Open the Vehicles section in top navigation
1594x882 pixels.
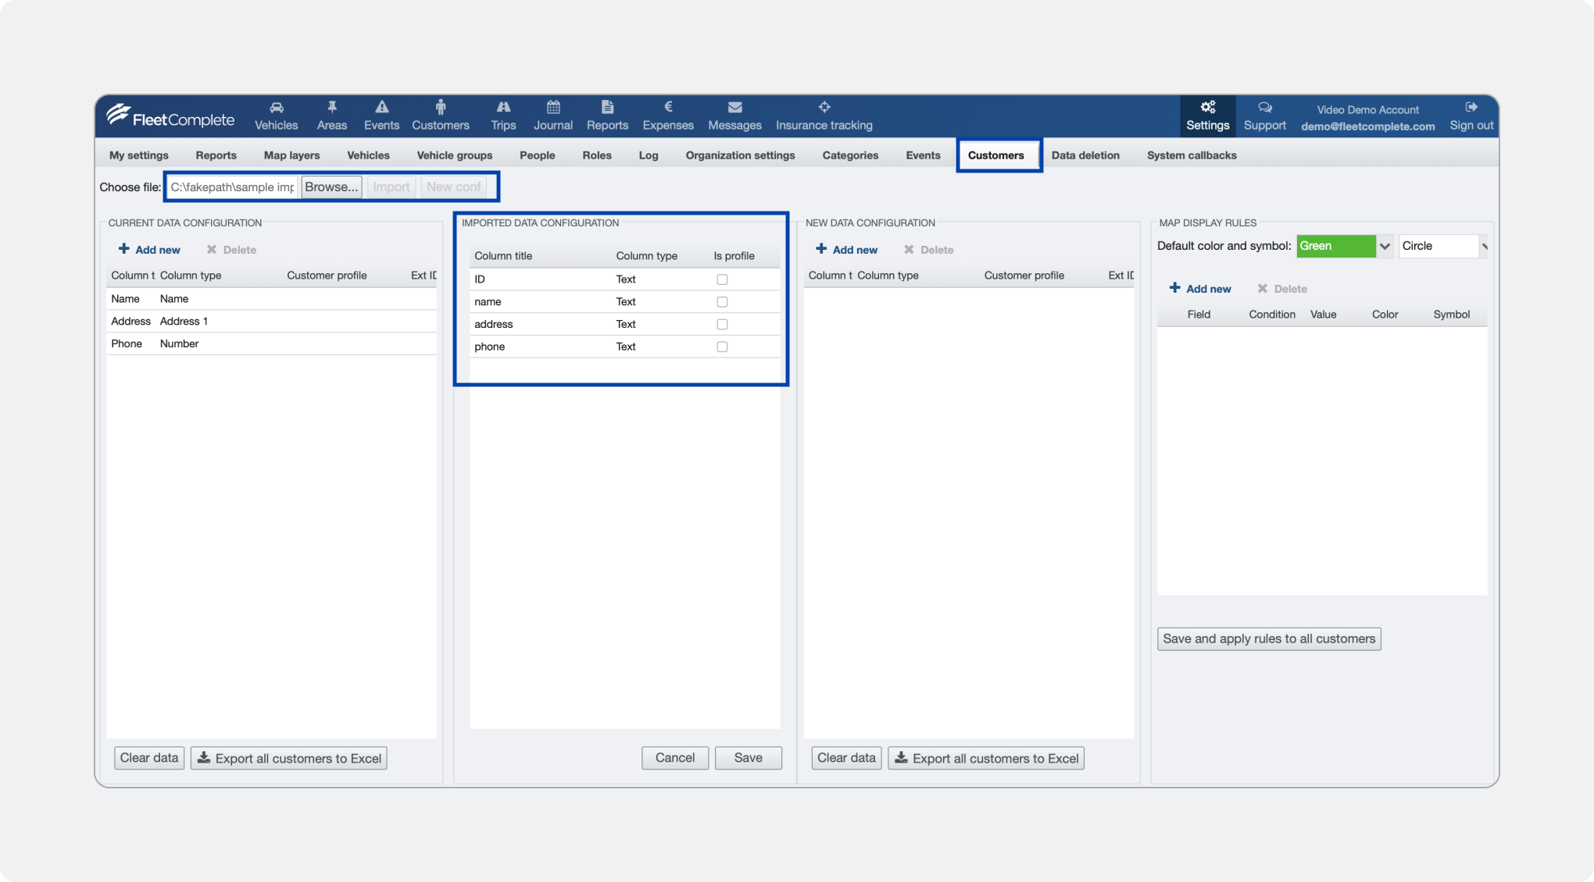(x=276, y=116)
